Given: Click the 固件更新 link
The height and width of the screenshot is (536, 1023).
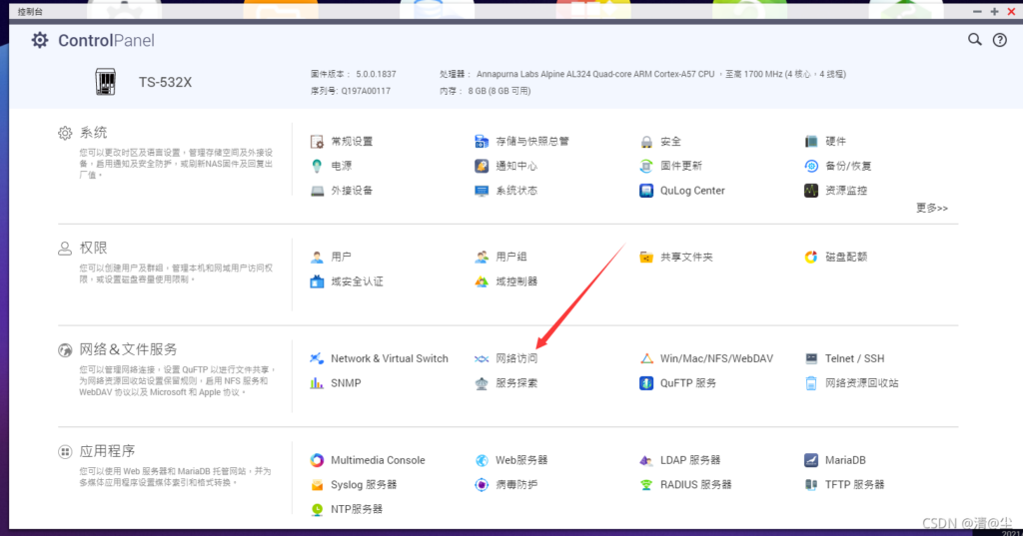Looking at the screenshot, I should [680, 166].
